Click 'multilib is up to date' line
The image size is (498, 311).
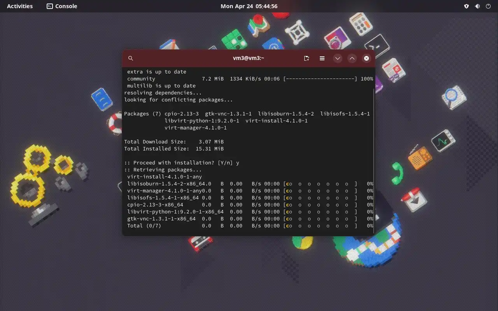point(161,86)
